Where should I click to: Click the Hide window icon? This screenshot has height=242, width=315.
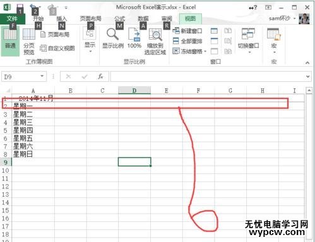tap(214, 41)
